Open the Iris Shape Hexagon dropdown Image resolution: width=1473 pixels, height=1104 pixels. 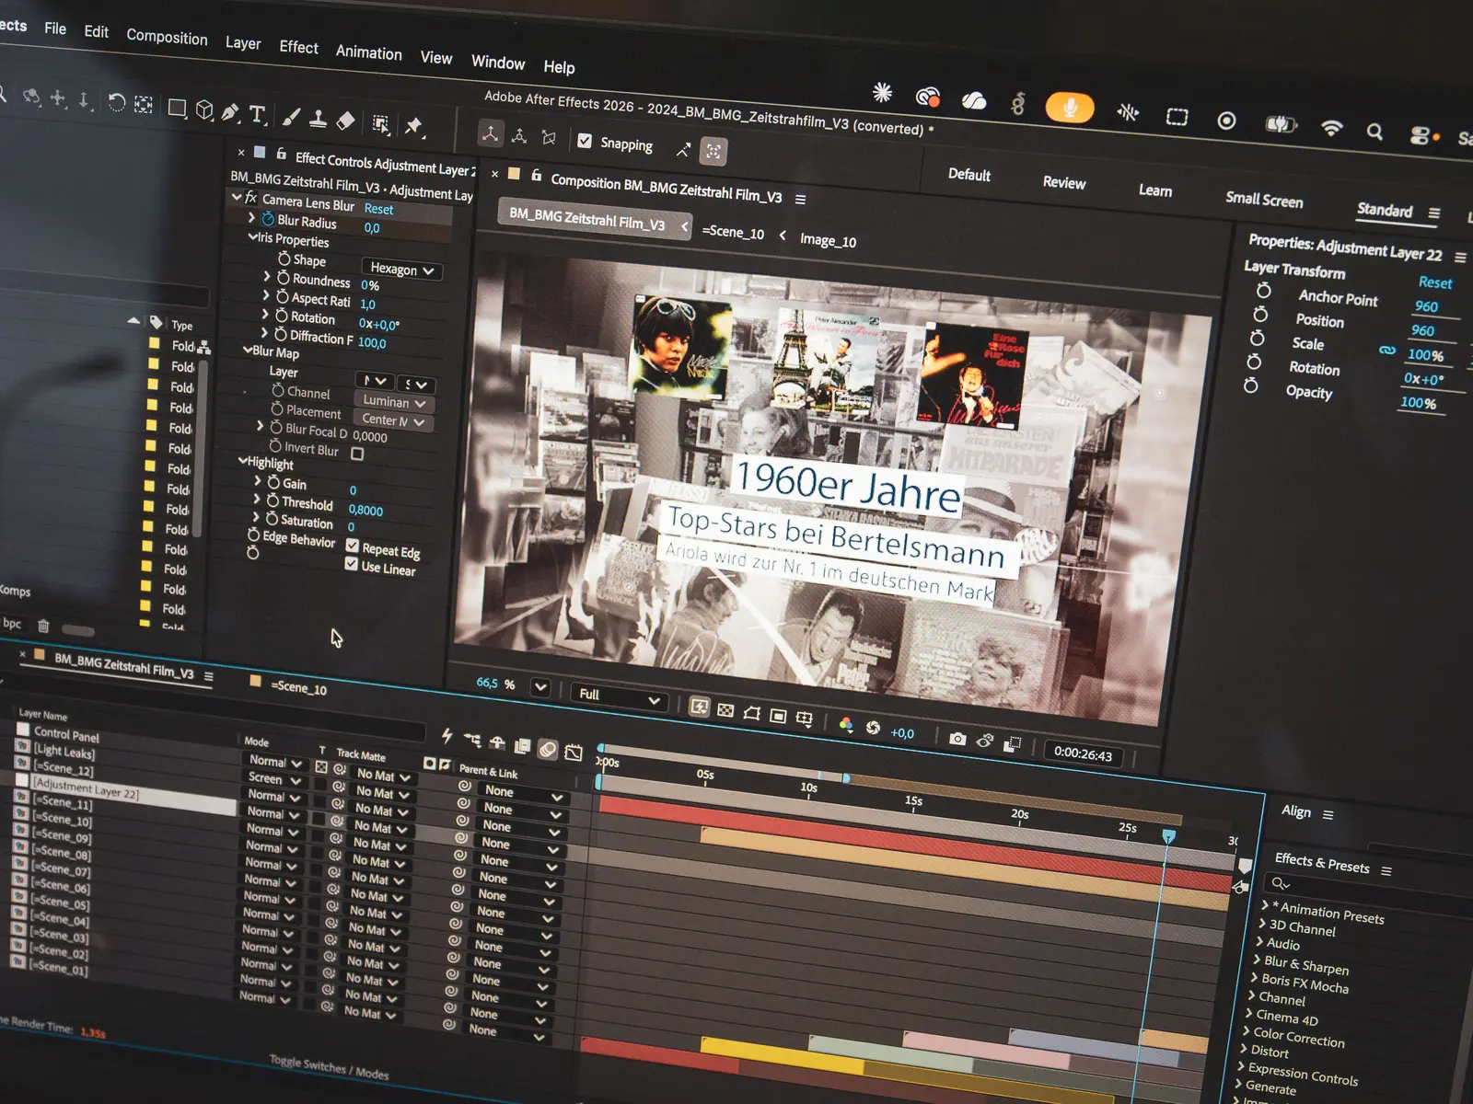point(402,270)
